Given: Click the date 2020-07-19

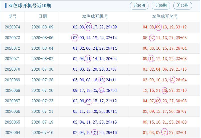Looking at the screenshot, I should pos(42,122).
